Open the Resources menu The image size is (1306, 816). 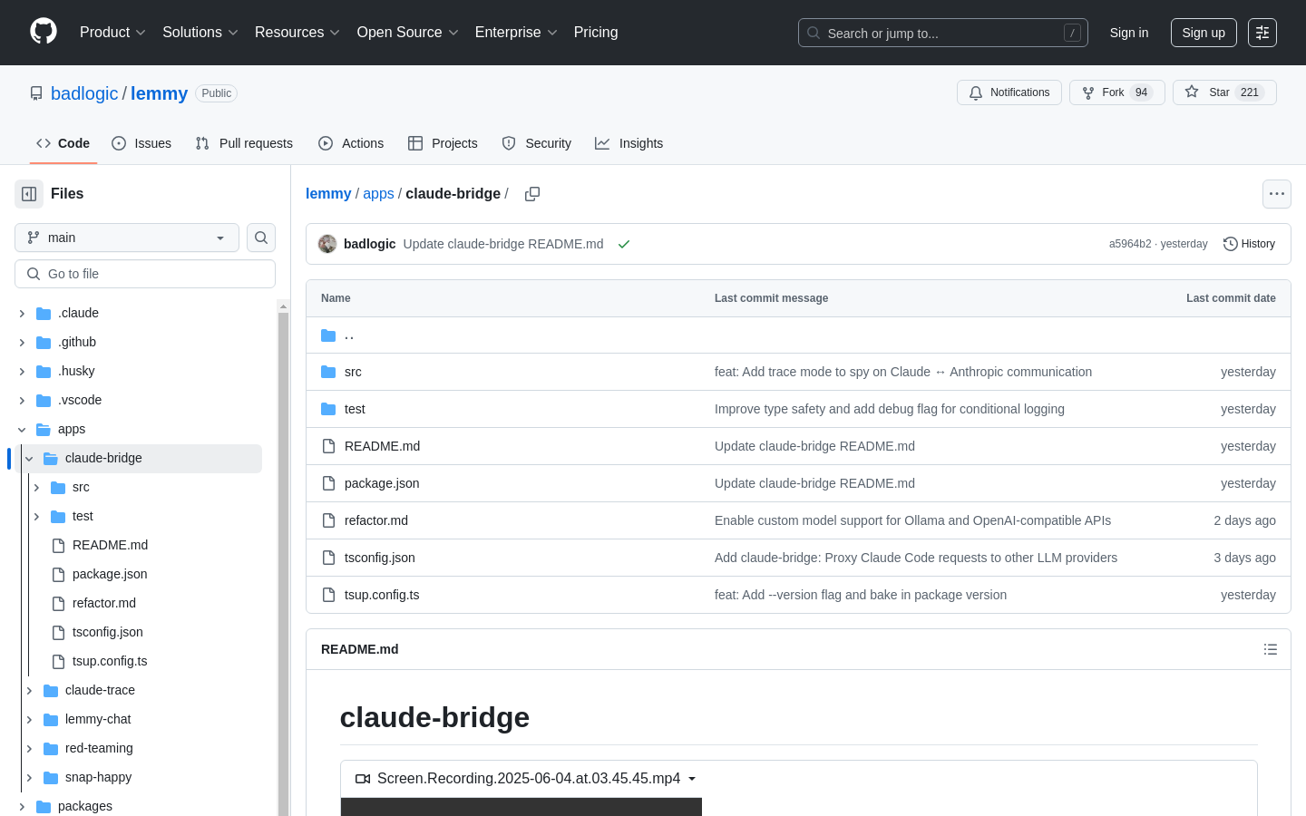(297, 33)
